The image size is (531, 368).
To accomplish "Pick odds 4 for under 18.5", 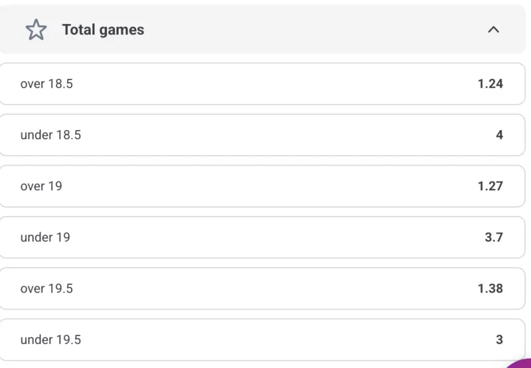I will [x=499, y=135].
